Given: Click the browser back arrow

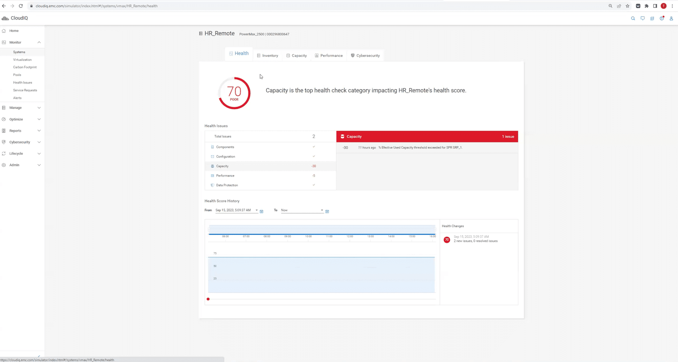Looking at the screenshot, I should 4,6.
